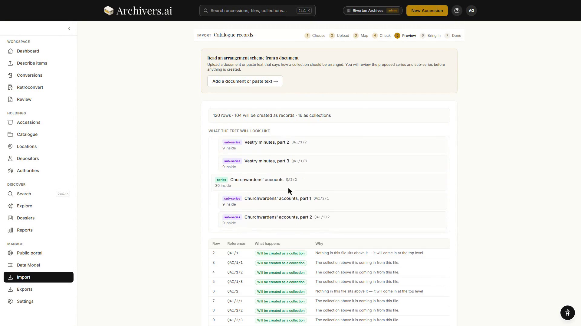This screenshot has width=581, height=326.
Task: Go to step 4 Check
Action: (381, 36)
